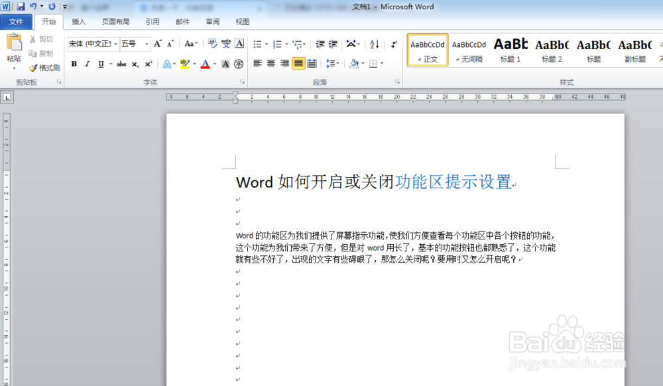Switch to the 插入 (Insert) tab
This screenshot has width=663, height=386.
[x=79, y=22]
